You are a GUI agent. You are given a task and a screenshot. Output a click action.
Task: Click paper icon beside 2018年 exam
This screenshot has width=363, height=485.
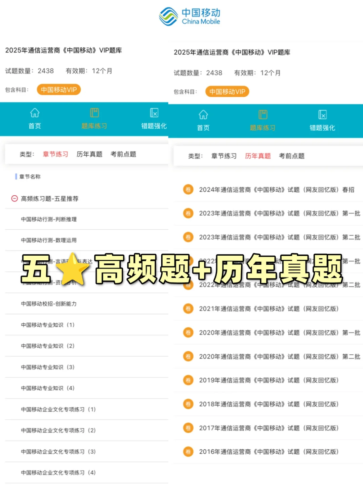188,404
